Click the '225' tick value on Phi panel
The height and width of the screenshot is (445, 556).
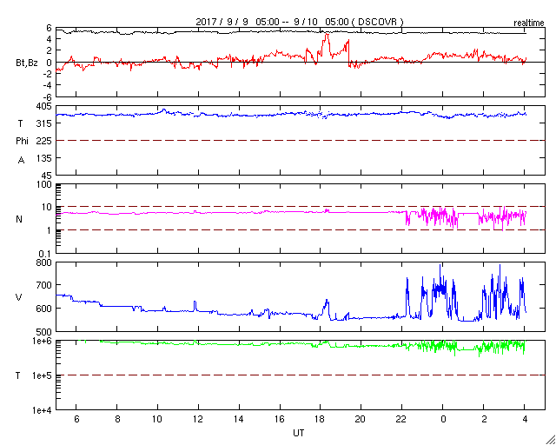(44, 141)
